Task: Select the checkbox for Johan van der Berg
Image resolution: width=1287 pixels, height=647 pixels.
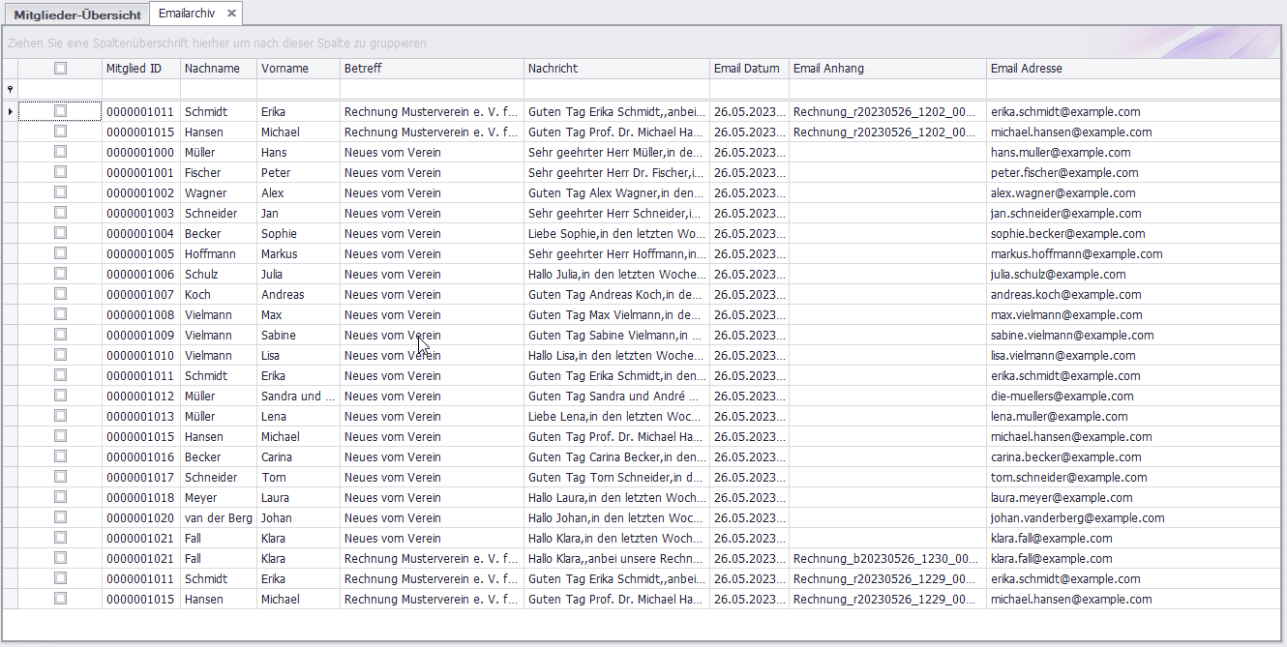Action: [60, 517]
